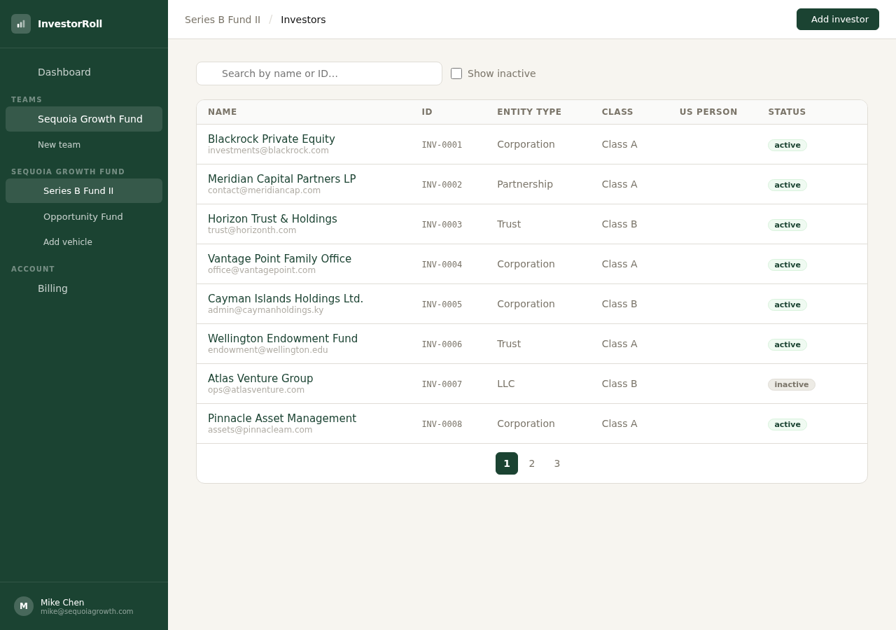
Task: Click New team in the sidebar
Action: (59, 145)
